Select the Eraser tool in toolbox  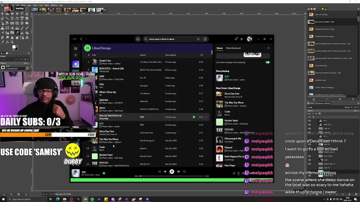tap(17, 33)
